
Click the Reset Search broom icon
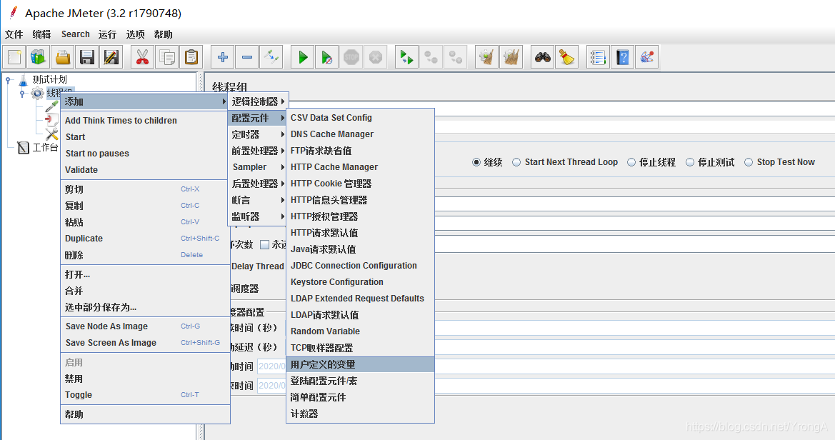tap(567, 57)
